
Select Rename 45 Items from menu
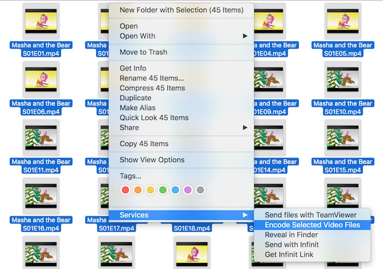[152, 78]
